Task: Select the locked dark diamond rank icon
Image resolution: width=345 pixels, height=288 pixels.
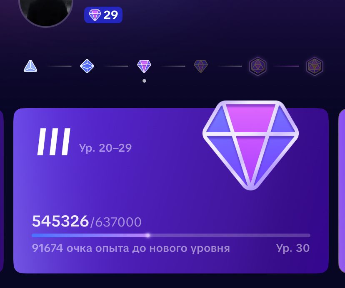Action: 201,66
